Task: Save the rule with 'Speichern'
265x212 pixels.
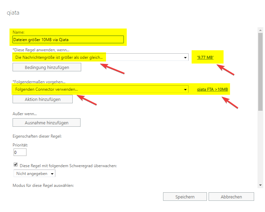Action: [185, 197]
